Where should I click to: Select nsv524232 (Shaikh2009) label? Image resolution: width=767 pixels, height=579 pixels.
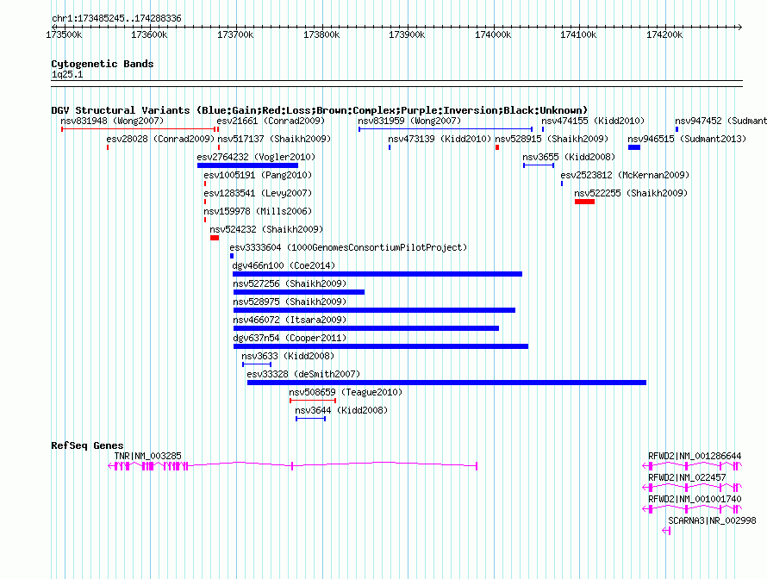266,229
